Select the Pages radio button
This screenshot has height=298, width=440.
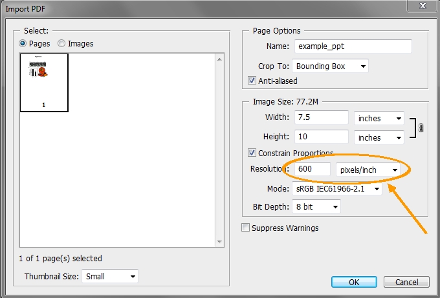[x=24, y=43]
